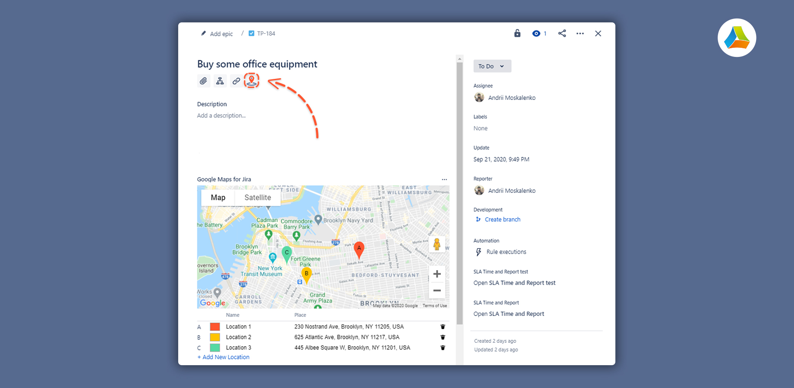Click the red color swatch for Location 1
Viewport: 794px width, 388px height.
[215, 327]
